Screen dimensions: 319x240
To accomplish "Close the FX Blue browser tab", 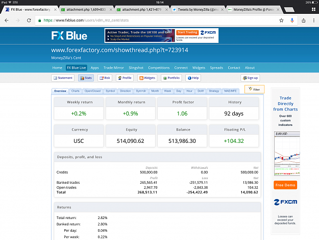I will click(x=55, y=10).
